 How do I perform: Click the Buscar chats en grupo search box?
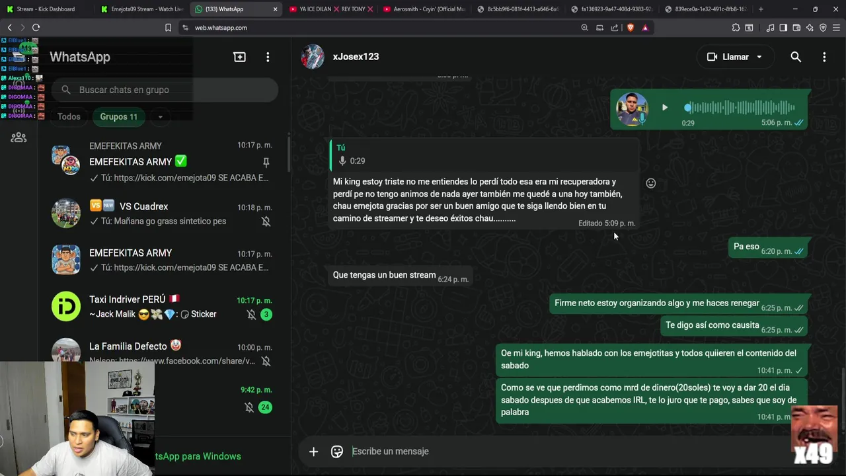click(165, 90)
